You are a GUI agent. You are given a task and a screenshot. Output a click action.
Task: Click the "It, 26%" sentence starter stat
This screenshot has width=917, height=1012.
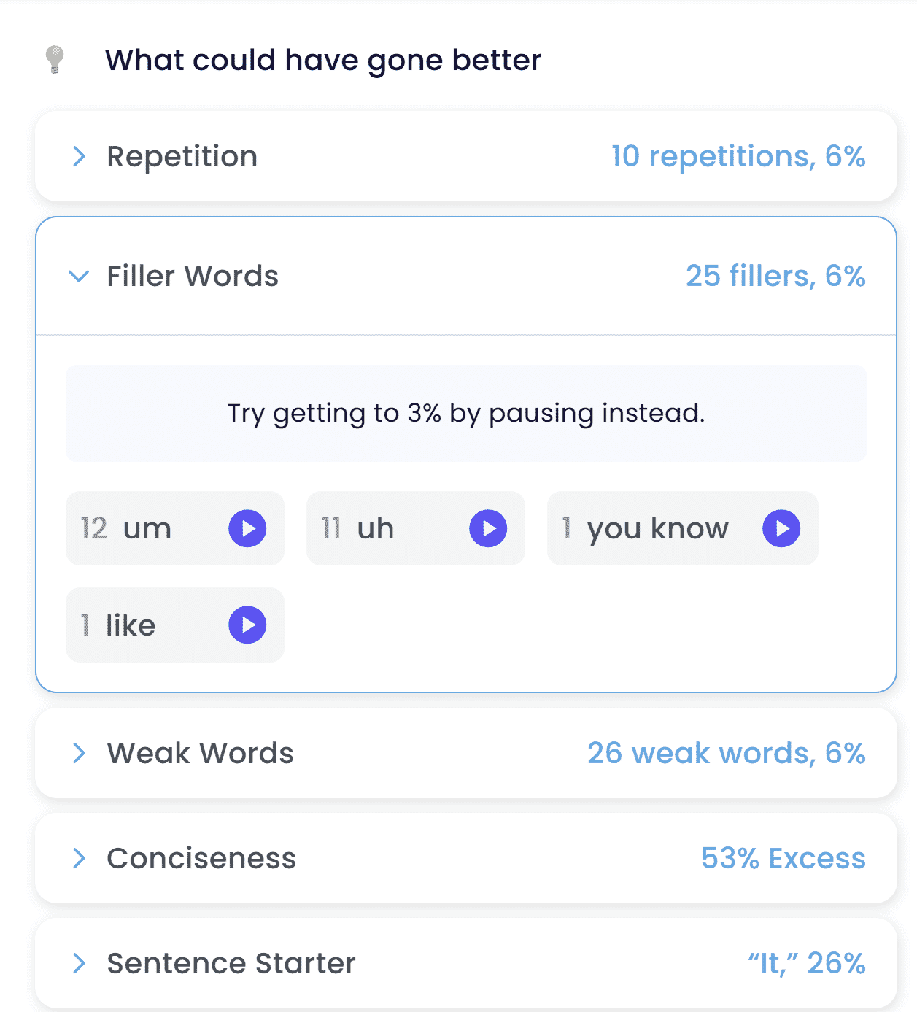tap(805, 963)
